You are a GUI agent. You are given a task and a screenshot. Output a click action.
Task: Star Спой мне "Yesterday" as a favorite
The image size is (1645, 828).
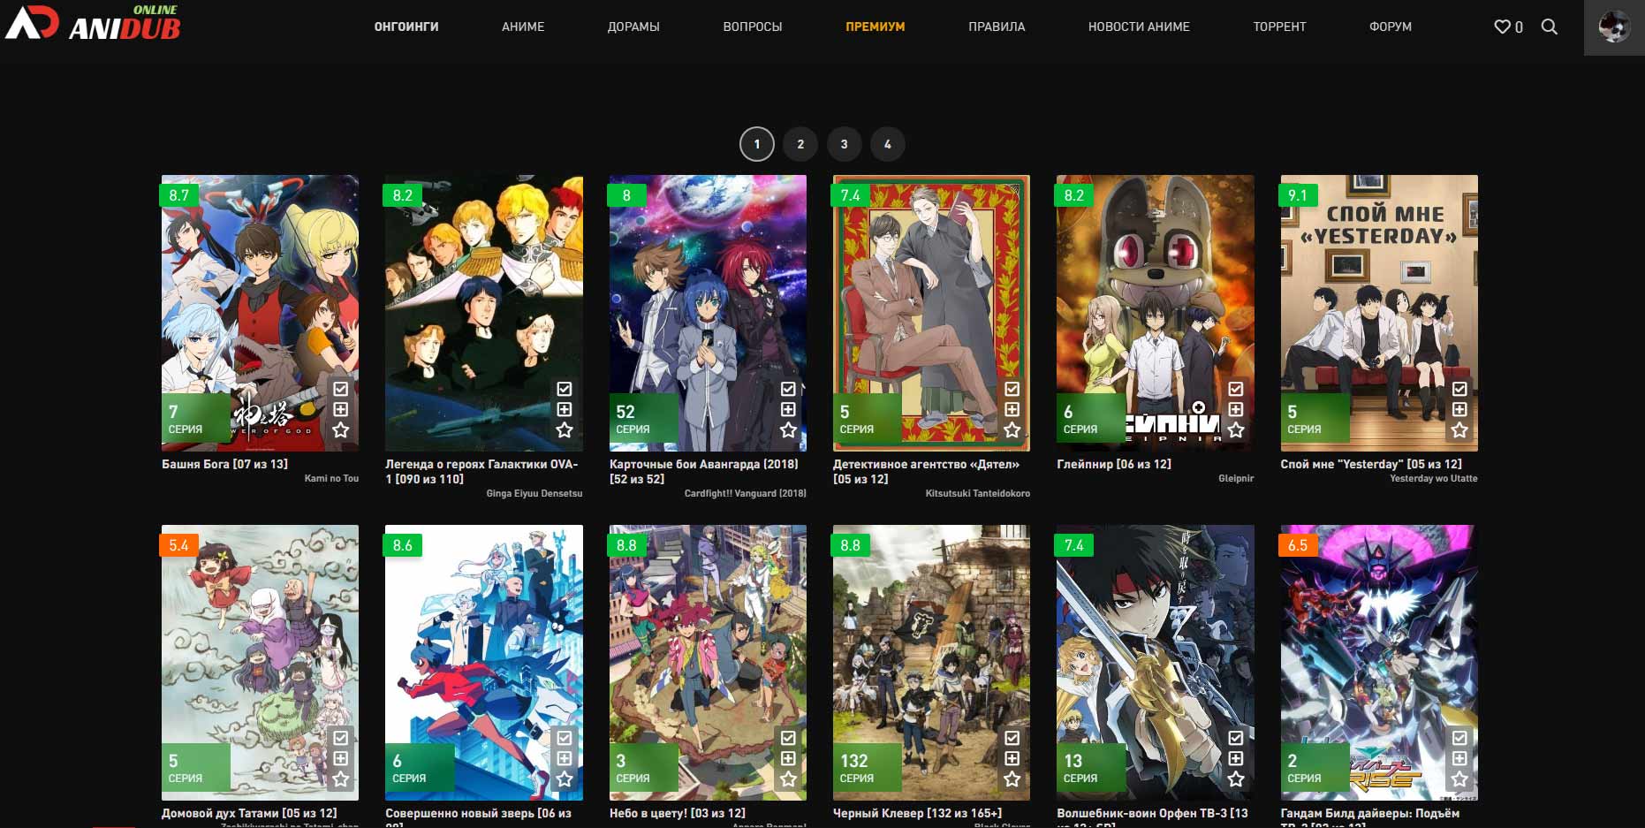[x=1459, y=430]
